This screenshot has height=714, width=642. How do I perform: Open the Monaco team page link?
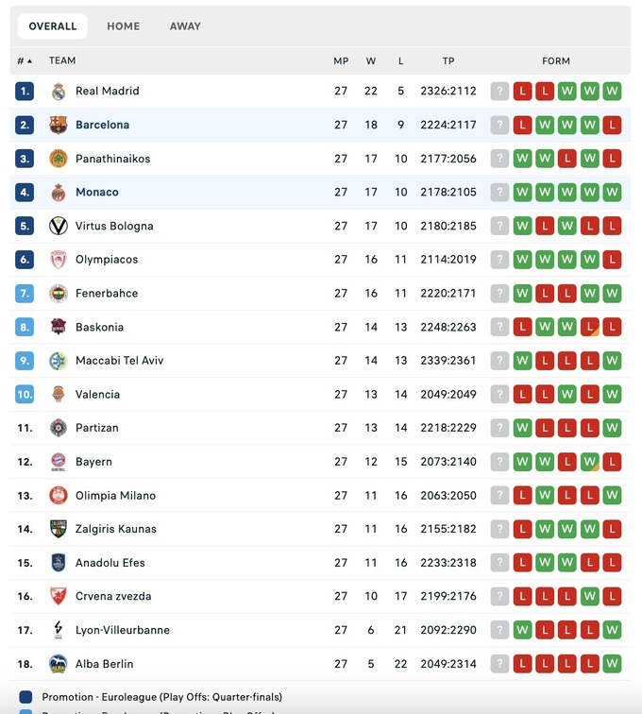coord(97,193)
